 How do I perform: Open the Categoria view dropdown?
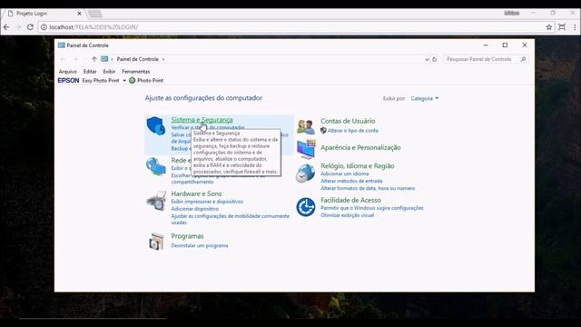[424, 99]
